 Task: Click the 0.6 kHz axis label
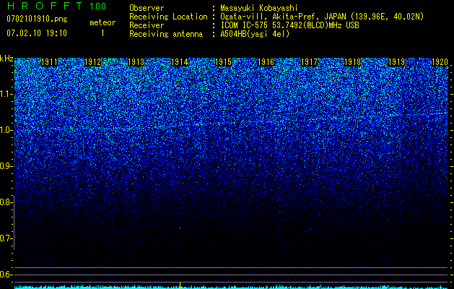coord(6,275)
